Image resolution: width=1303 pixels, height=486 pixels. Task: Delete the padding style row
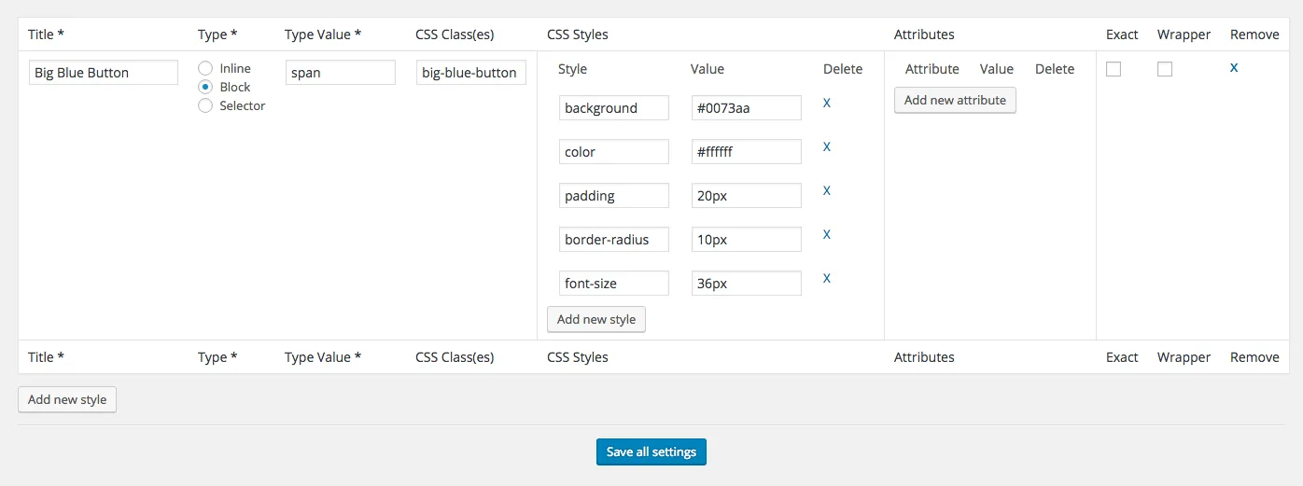pos(827,190)
